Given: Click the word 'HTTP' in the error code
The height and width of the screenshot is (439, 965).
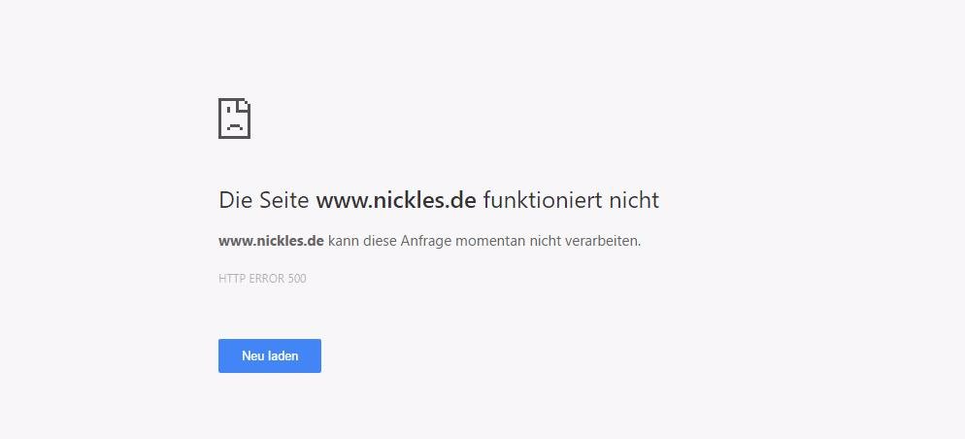Looking at the screenshot, I should [x=231, y=279].
